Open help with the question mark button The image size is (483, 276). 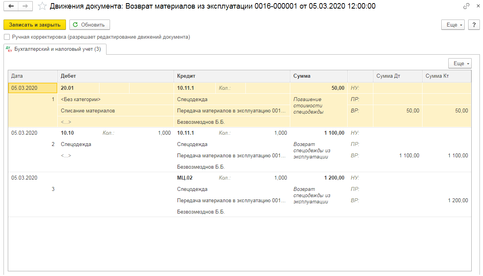click(474, 25)
